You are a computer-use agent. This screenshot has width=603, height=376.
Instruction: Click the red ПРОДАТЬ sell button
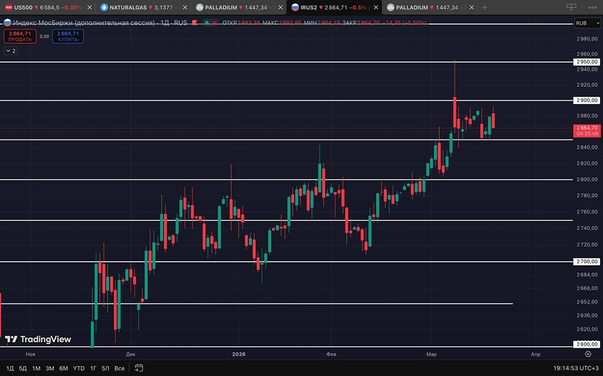20,37
